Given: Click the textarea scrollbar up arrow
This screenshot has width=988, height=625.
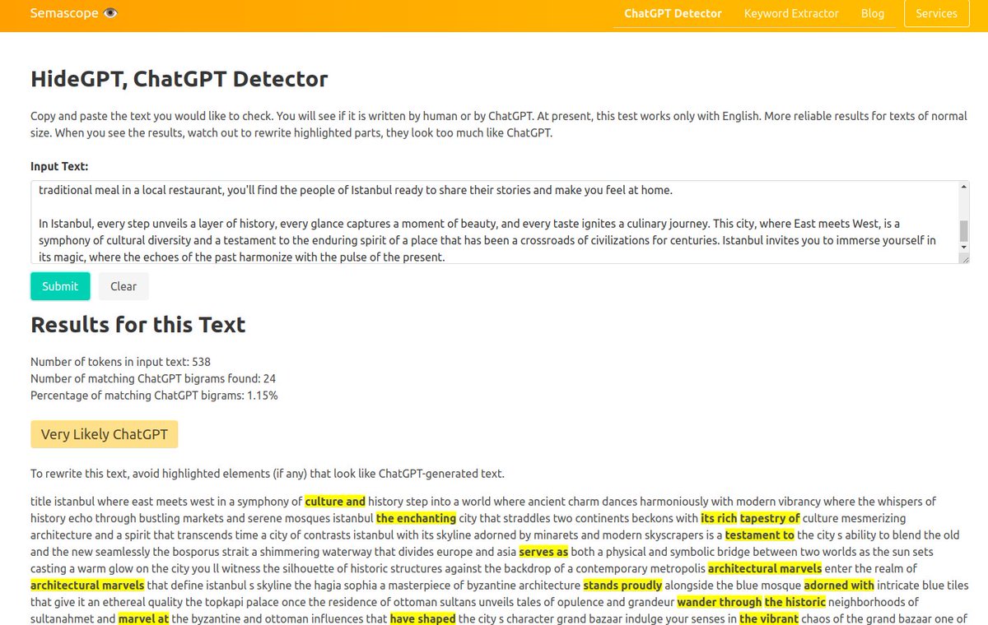Looking at the screenshot, I should 964,187.
